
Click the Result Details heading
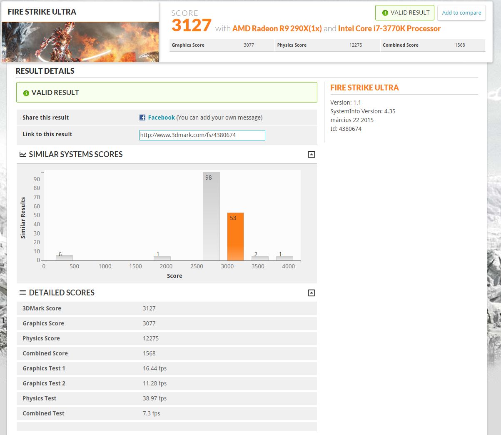point(45,71)
